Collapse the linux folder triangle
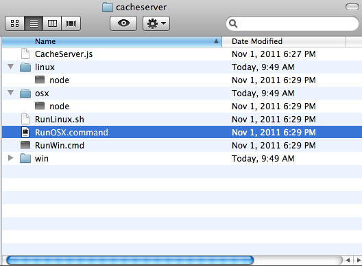This screenshot has height=266, width=362. 10,67
